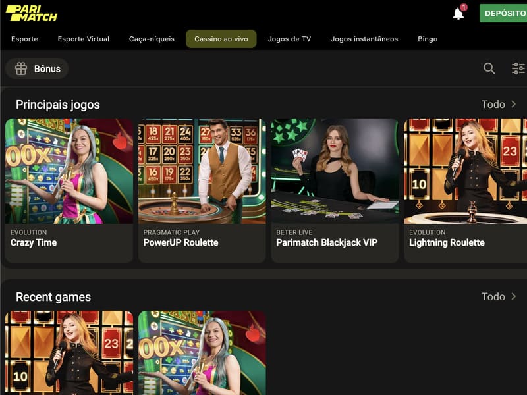The image size is (527, 395).
Task: Switch to Esporte Virtual tab
Action: click(84, 39)
